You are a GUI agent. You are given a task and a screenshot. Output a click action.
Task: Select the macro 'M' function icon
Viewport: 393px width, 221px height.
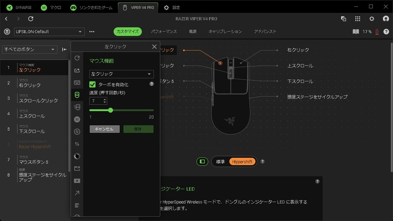click(x=77, y=119)
